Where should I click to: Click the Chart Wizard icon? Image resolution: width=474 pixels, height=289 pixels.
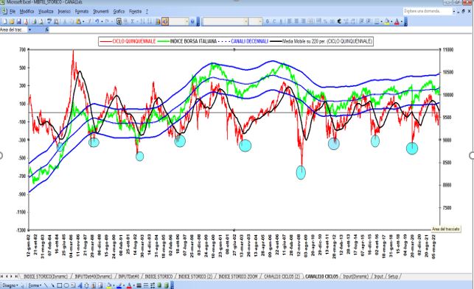158,21
